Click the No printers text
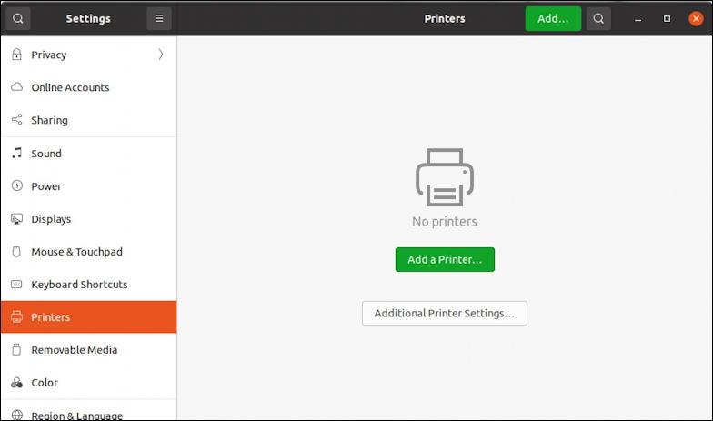713x421 pixels. [x=445, y=222]
